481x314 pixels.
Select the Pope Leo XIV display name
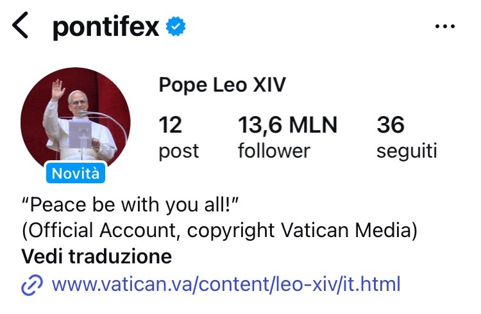point(222,85)
